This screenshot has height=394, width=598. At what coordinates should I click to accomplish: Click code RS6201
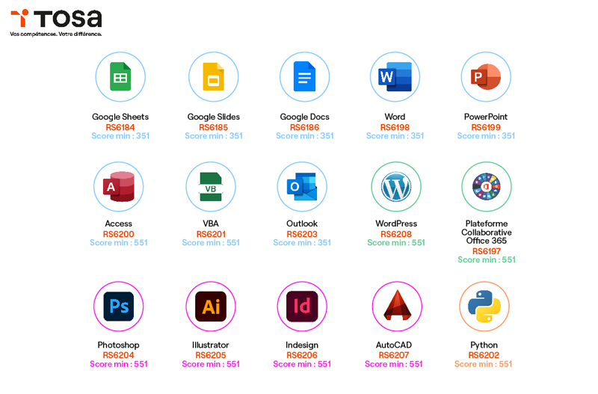(x=211, y=234)
